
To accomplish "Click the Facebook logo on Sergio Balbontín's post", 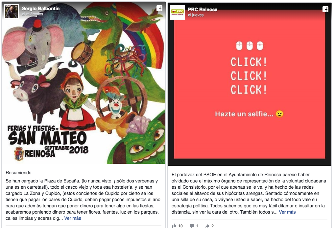I will (159, 8).
